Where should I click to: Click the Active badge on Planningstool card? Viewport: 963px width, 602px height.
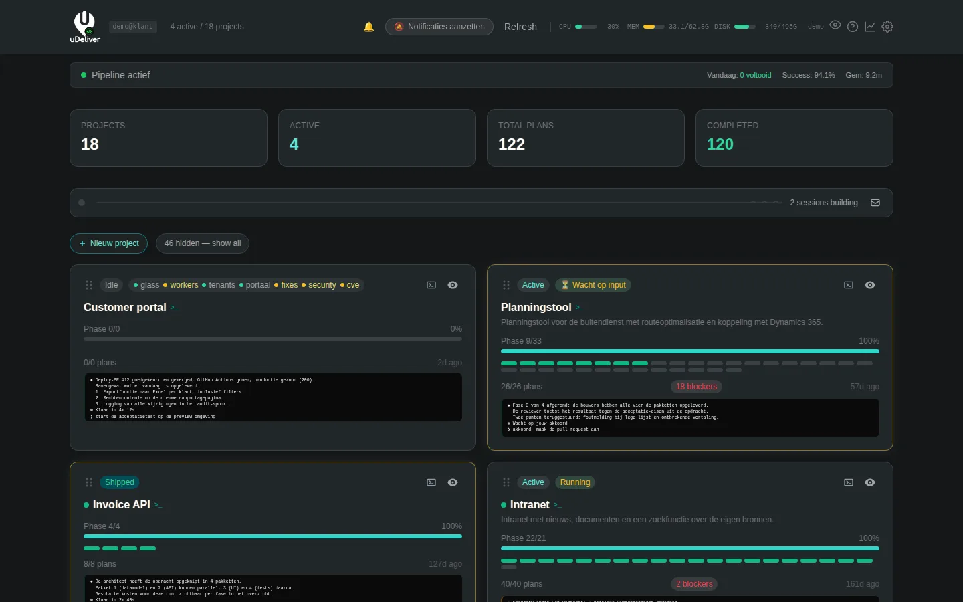pyautogui.click(x=533, y=285)
